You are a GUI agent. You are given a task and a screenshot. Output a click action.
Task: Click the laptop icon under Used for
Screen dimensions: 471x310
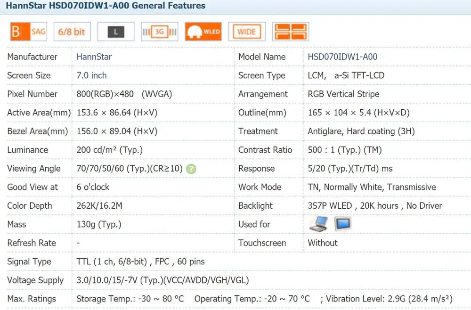(319, 224)
